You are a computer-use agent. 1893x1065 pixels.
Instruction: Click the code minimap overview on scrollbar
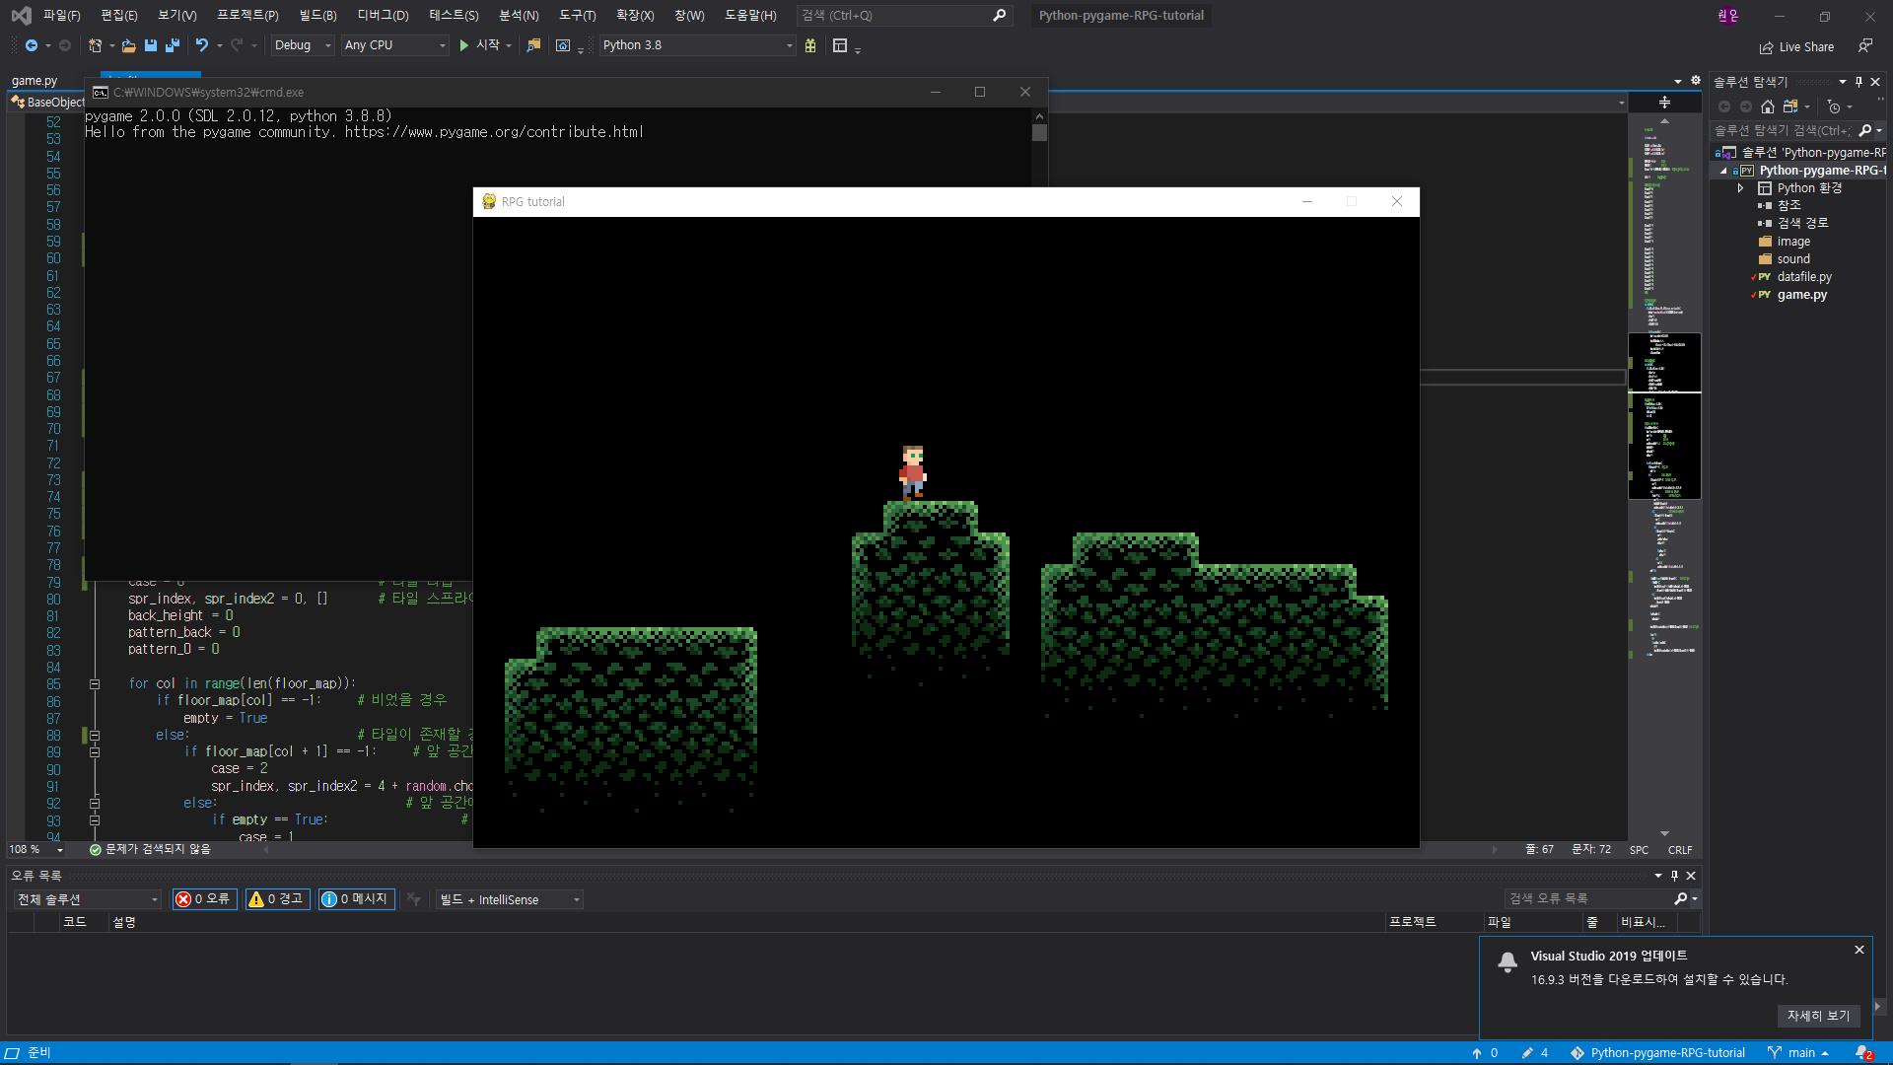1664,444
